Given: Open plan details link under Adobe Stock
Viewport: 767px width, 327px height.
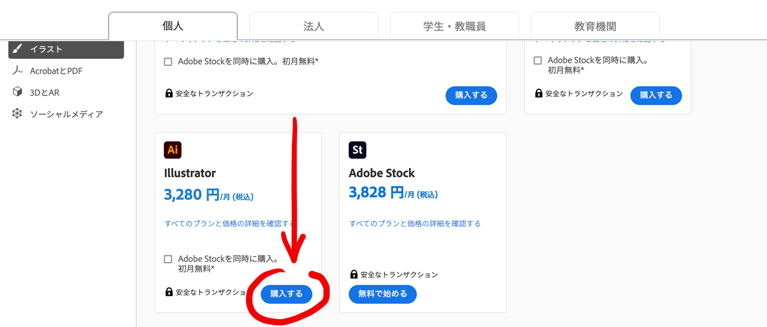Looking at the screenshot, I should click(x=415, y=224).
